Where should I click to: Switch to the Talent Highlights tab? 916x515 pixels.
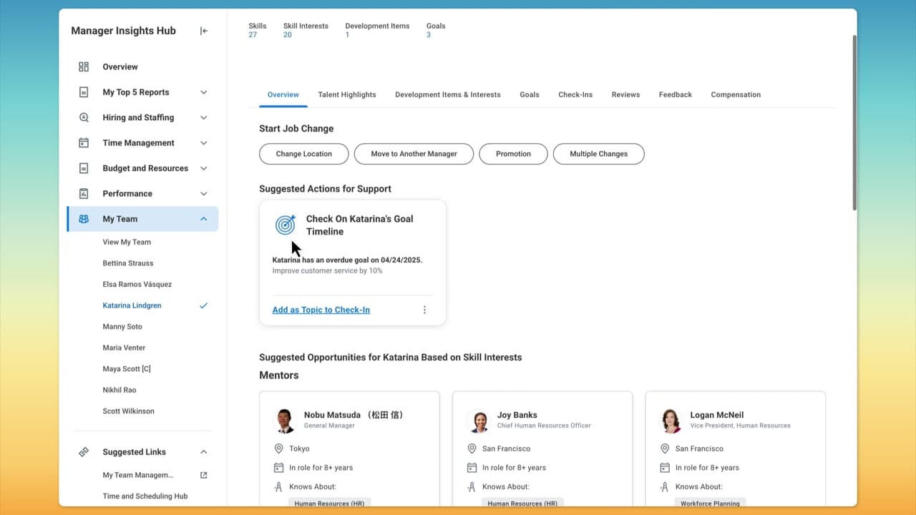pyautogui.click(x=347, y=94)
